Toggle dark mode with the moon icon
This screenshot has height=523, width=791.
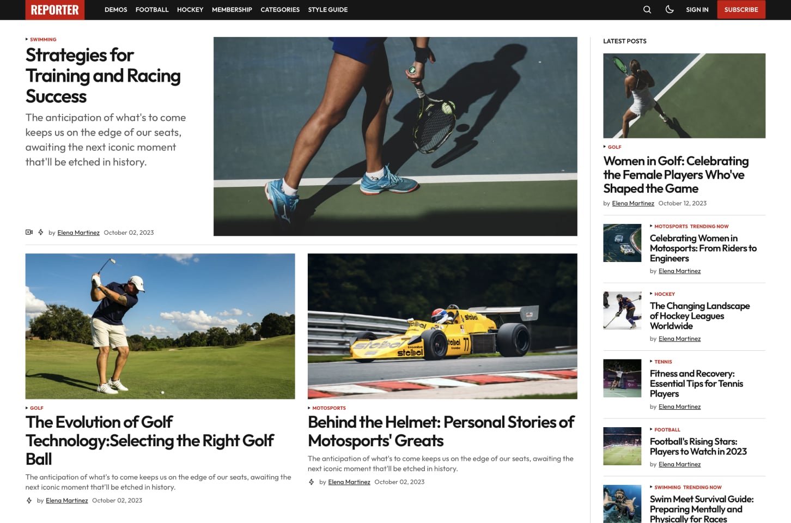(670, 9)
